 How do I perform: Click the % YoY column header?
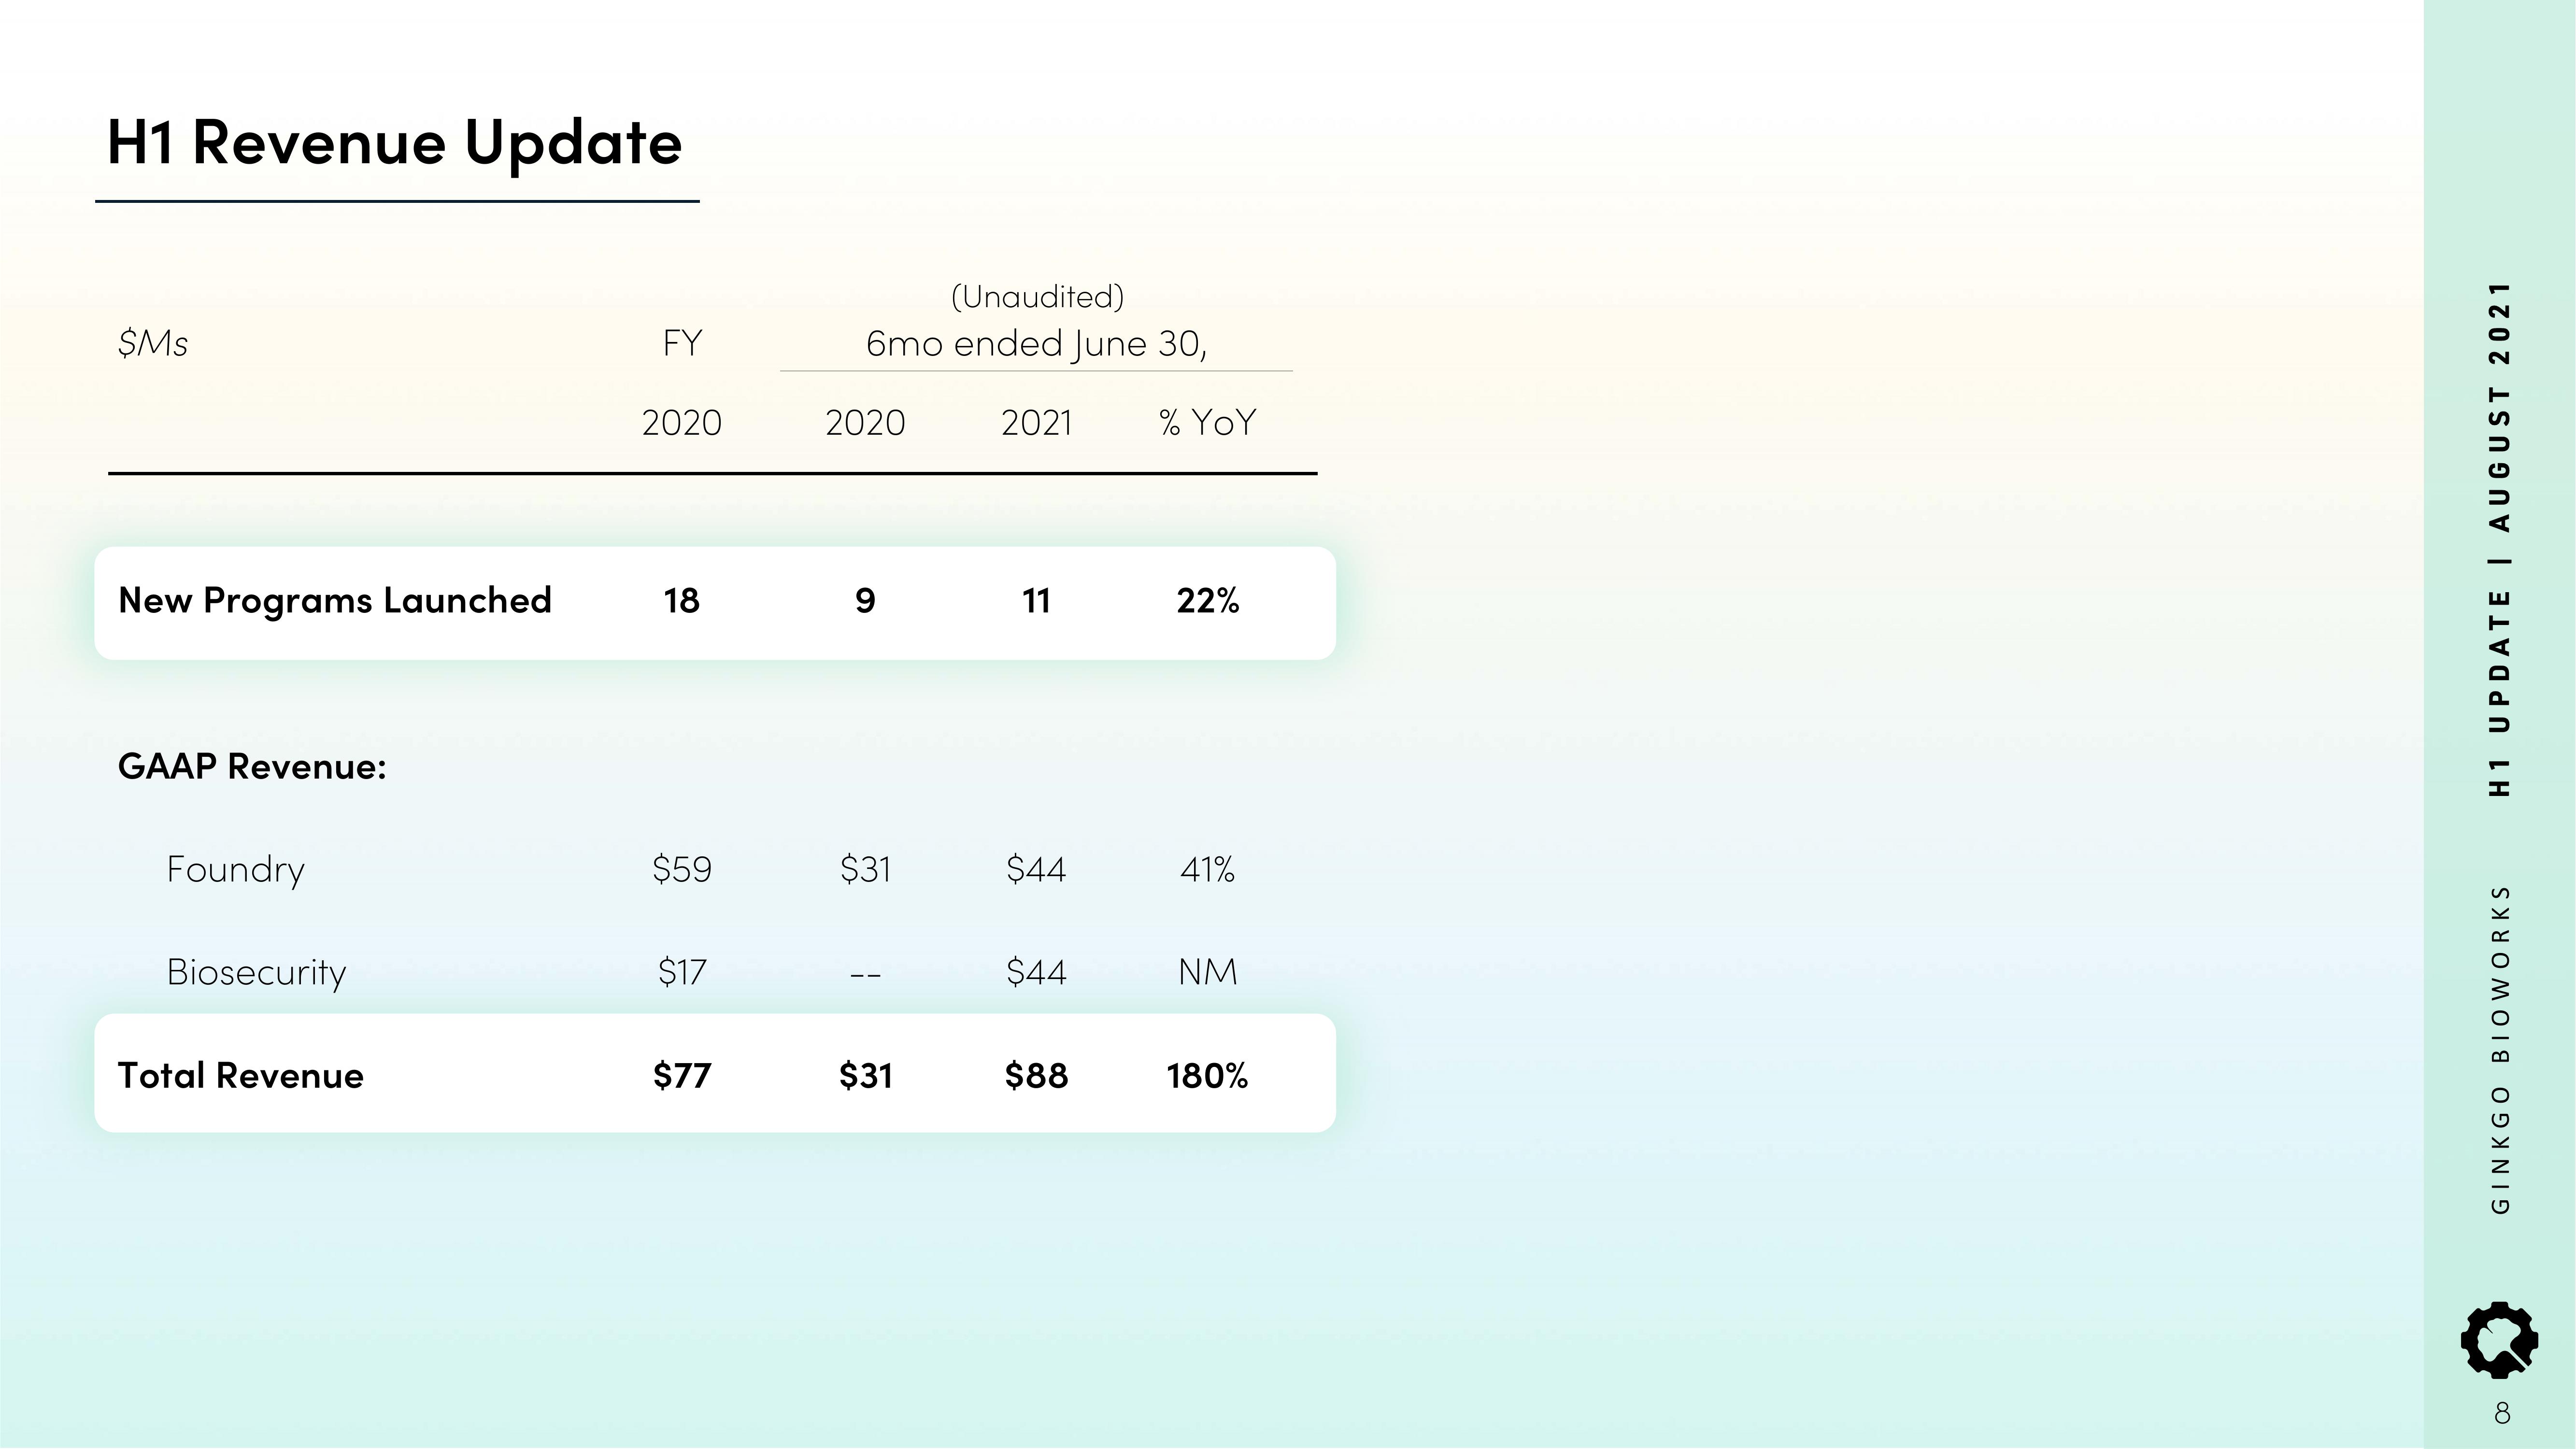[1207, 423]
